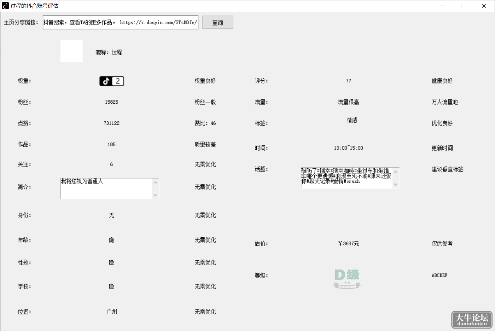Click the down arrow of 话题 scrollbar

click(396, 184)
